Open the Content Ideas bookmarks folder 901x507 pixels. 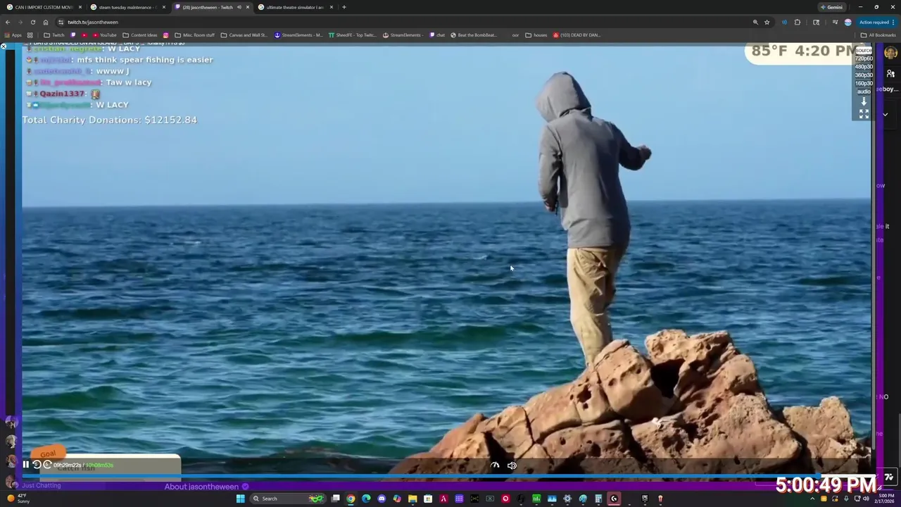click(x=140, y=35)
